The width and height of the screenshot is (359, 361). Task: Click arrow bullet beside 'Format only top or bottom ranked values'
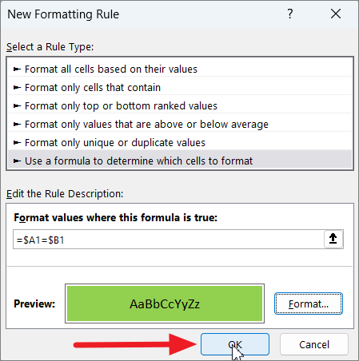pyautogui.click(x=17, y=106)
